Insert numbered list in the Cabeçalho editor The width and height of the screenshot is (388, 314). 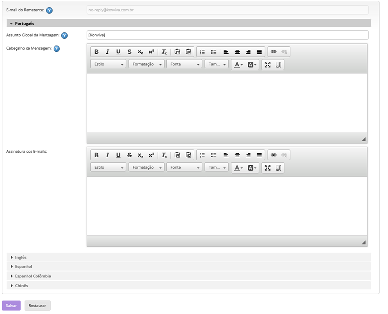click(202, 52)
